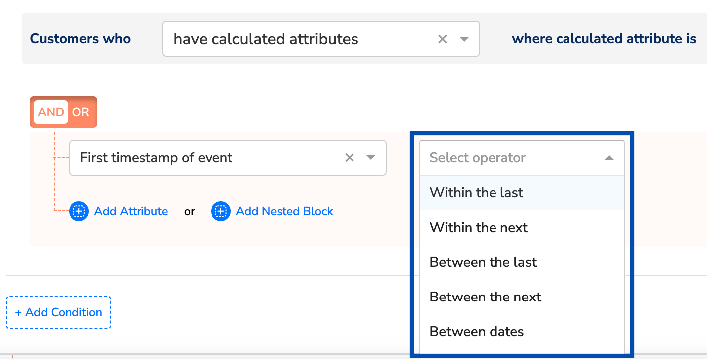Click the 'Add Nested Block' link text
707x359 pixels.
(x=284, y=211)
